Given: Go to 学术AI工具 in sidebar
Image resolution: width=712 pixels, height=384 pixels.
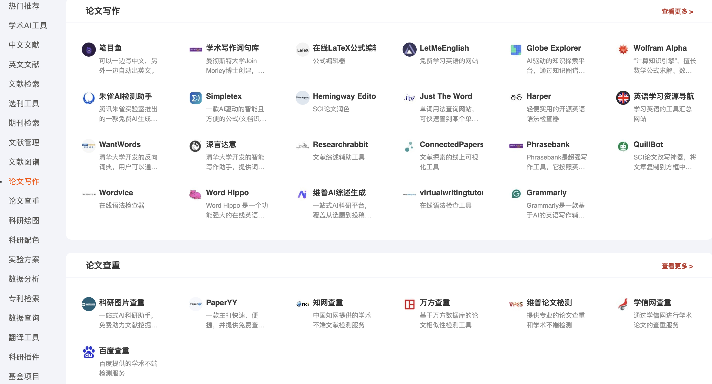Looking at the screenshot, I should (x=28, y=25).
